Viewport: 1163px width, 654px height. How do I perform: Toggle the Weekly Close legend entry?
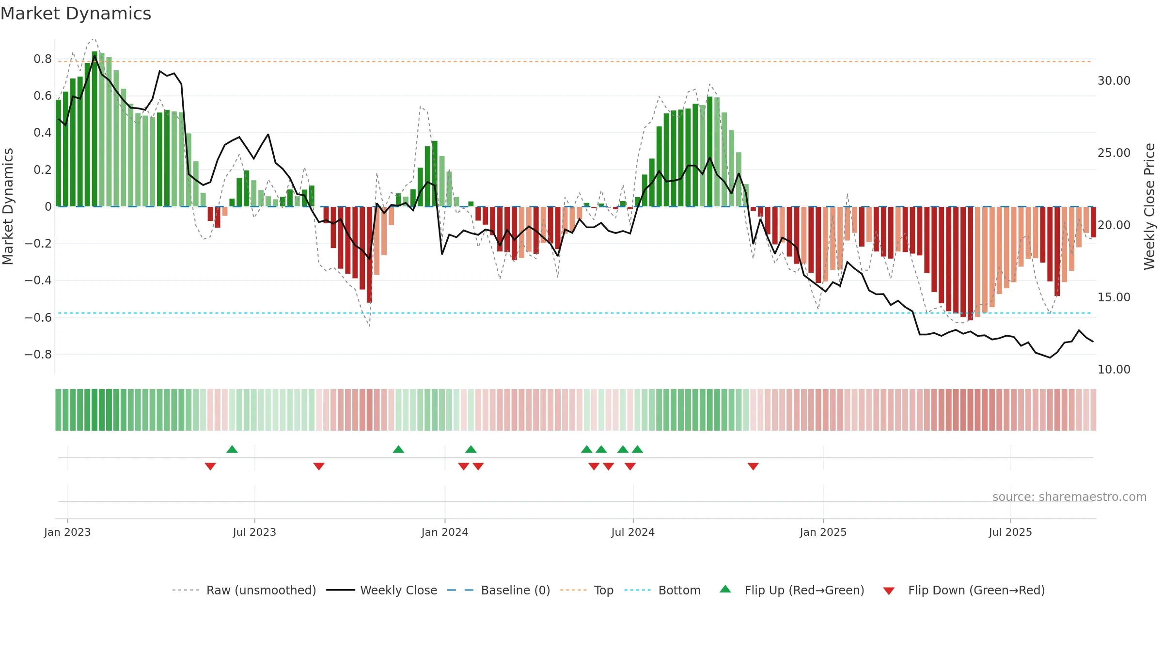[x=382, y=590]
